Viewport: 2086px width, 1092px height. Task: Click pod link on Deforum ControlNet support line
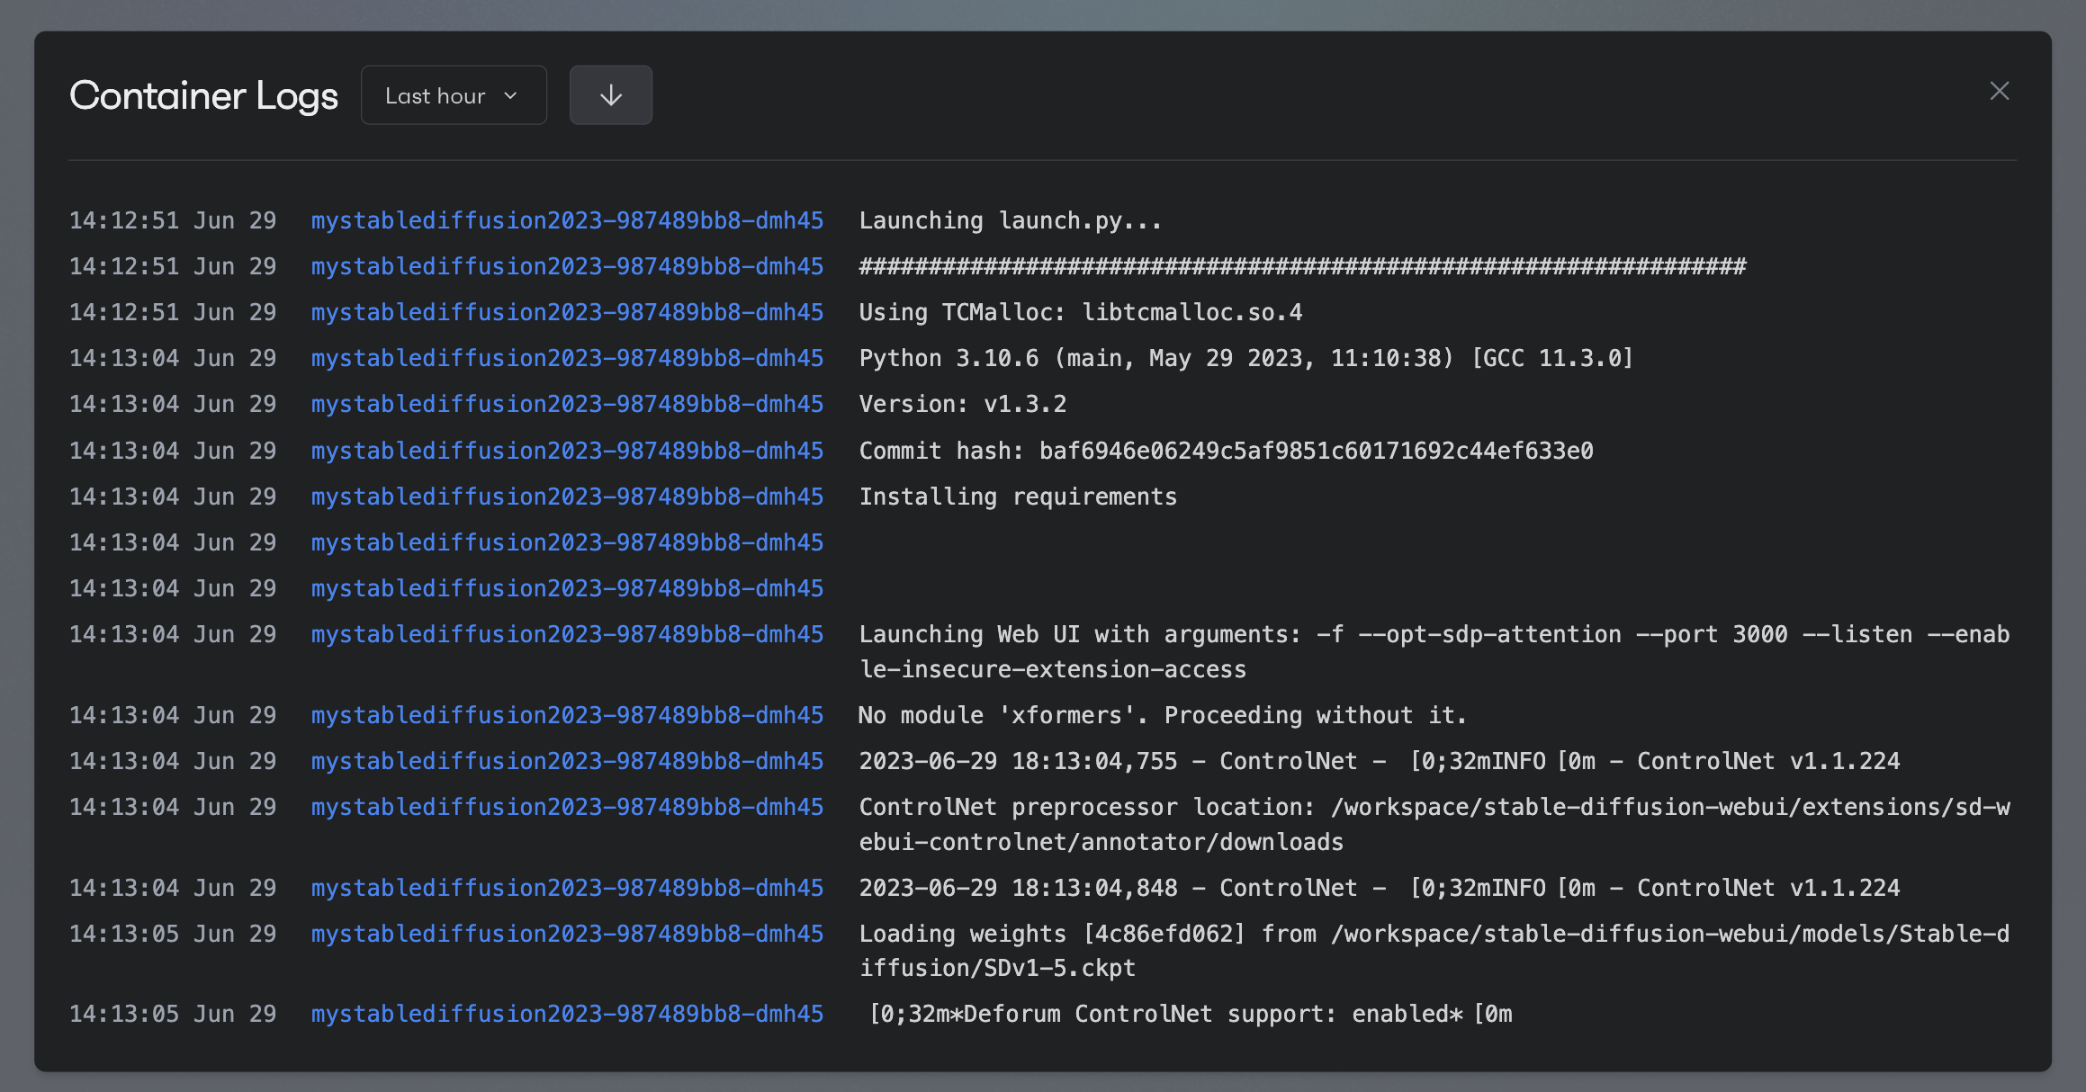coord(567,1014)
